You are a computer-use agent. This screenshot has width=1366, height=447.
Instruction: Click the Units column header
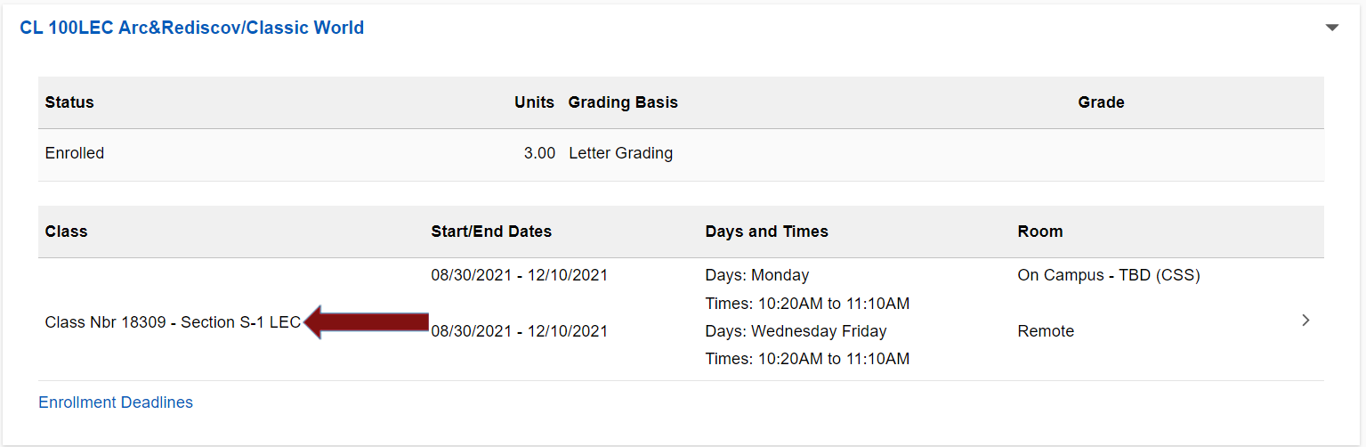534,102
